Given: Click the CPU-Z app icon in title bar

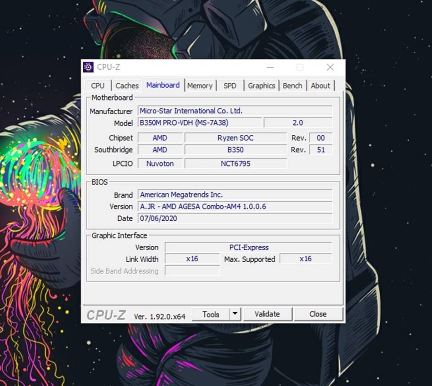Looking at the screenshot, I should tap(88, 67).
